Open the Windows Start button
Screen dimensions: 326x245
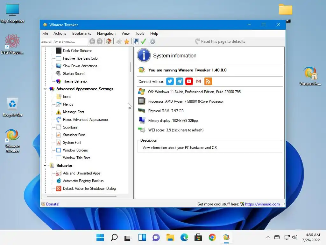(100, 237)
